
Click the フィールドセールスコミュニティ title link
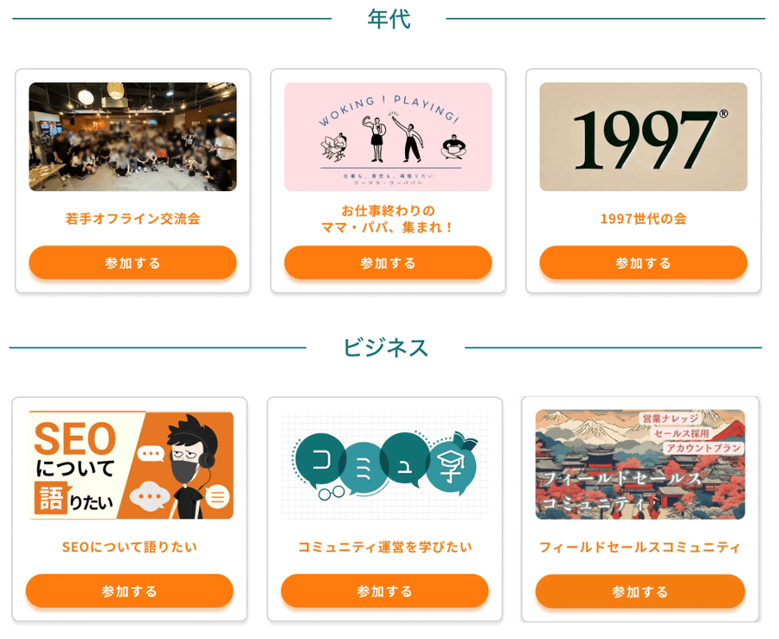point(640,547)
